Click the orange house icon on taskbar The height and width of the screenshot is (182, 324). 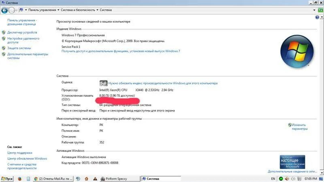click(x=87, y=179)
